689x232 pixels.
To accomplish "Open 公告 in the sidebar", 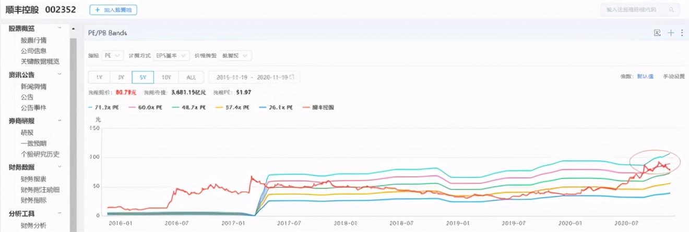I will point(27,97).
